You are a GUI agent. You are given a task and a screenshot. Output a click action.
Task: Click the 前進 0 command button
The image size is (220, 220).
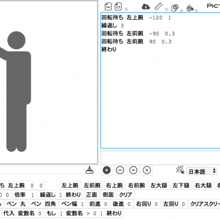click(x=98, y=204)
